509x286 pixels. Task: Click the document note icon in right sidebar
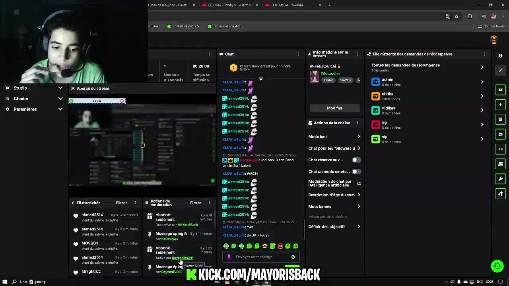500,120
